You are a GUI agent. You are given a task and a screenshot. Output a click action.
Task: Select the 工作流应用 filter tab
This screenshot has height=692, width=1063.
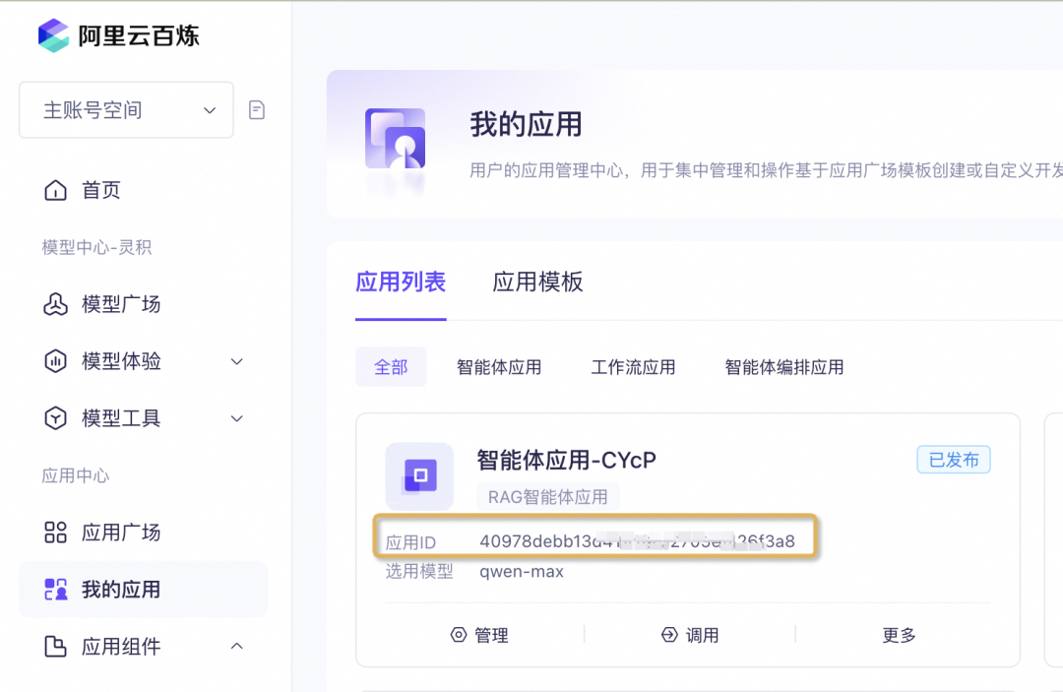[x=633, y=366]
